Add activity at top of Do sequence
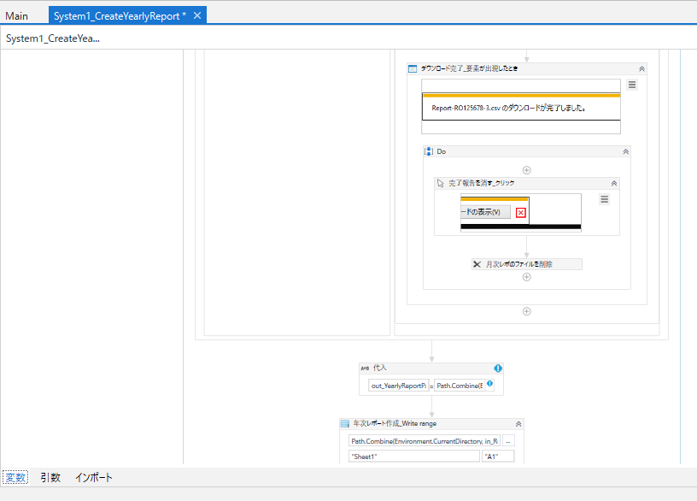The height and width of the screenshot is (501, 697). click(526, 170)
